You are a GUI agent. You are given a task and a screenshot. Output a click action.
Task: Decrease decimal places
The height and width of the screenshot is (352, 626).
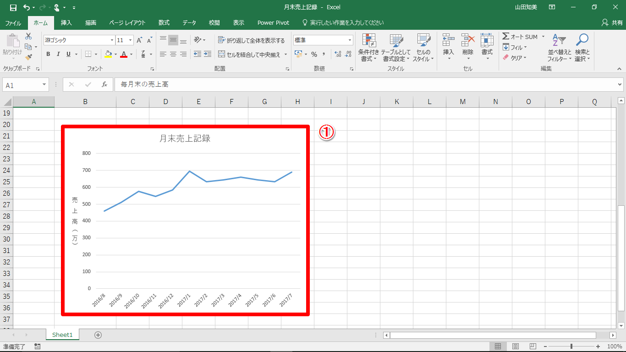click(348, 54)
